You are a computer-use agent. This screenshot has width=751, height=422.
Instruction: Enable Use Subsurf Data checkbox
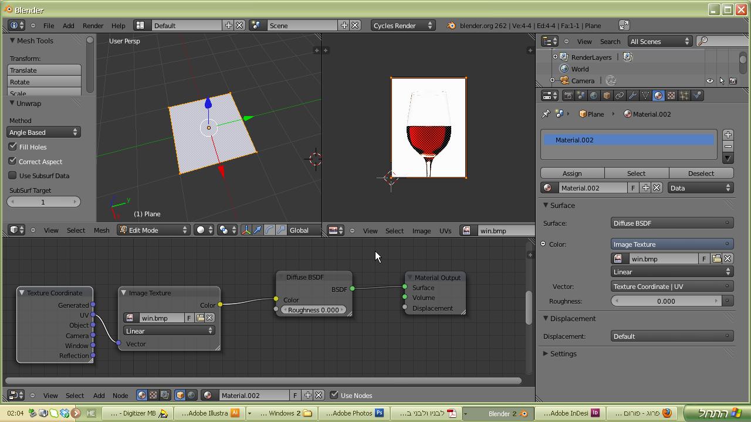pos(12,176)
